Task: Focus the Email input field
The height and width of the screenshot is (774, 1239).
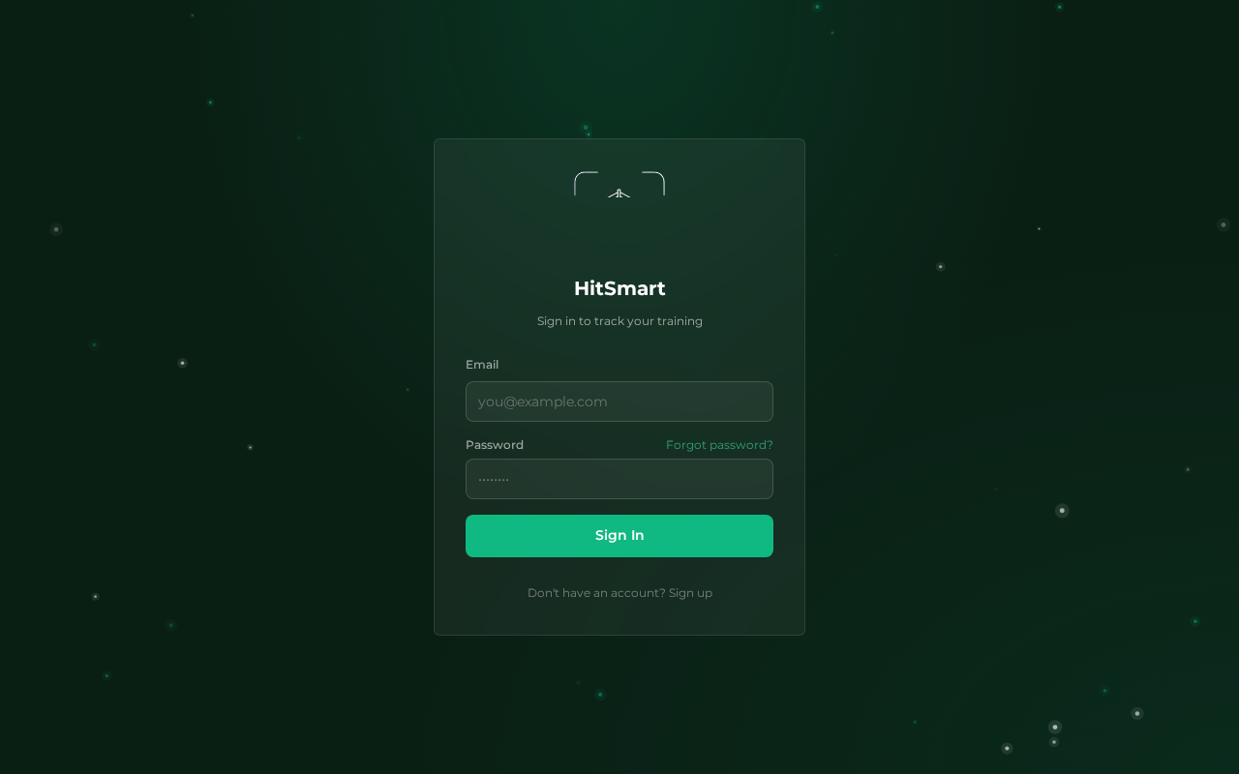Action: (x=619, y=402)
